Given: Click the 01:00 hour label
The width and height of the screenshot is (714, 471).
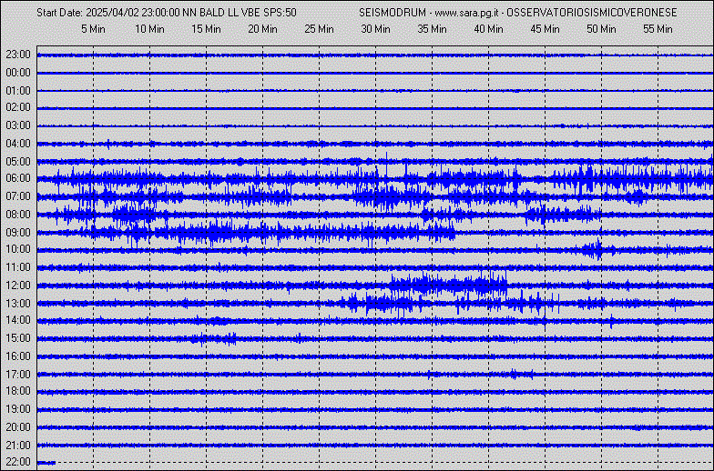Looking at the screenshot, I should (18, 91).
